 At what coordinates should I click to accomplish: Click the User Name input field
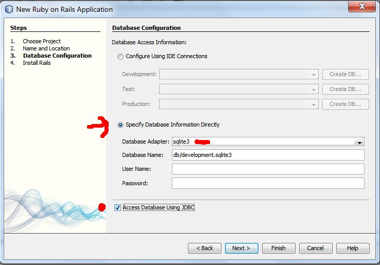pyautogui.click(x=268, y=169)
